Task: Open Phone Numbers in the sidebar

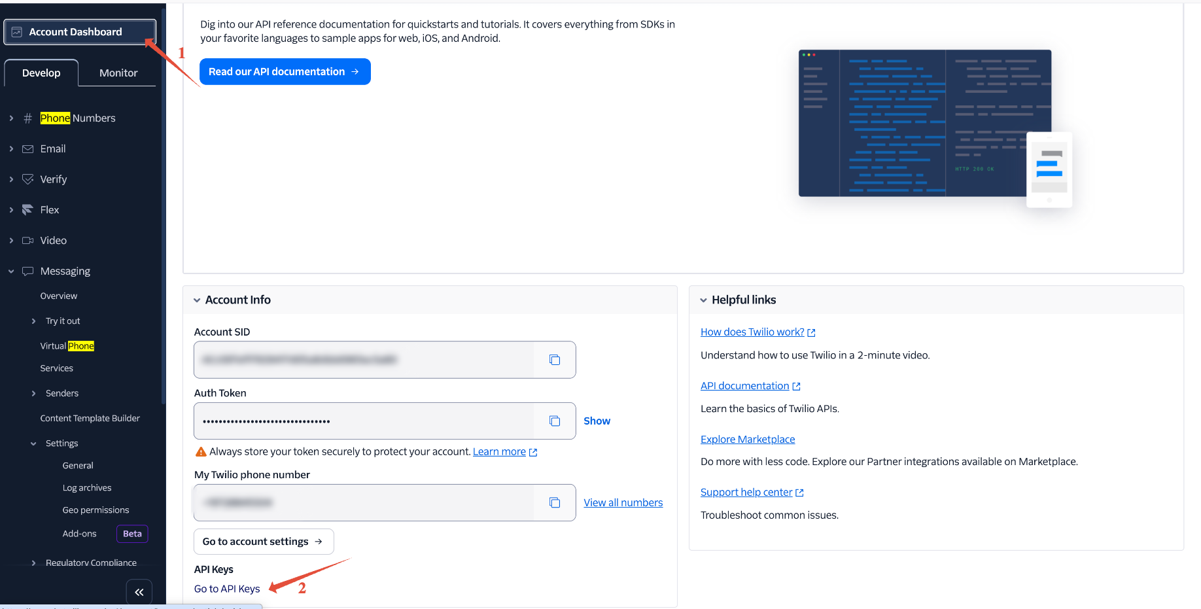Action: click(x=78, y=118)
